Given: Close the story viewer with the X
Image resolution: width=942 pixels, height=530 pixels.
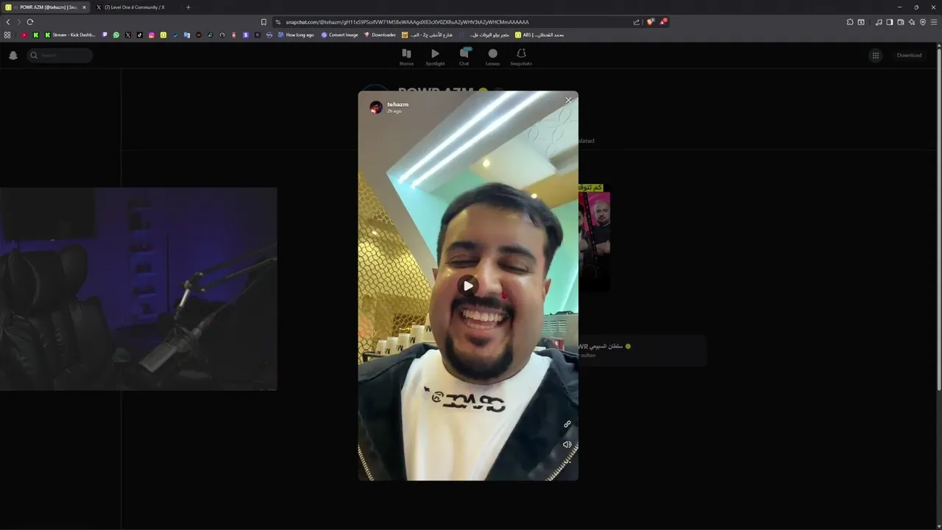Looking at the screenshot, I should [568, 100].
